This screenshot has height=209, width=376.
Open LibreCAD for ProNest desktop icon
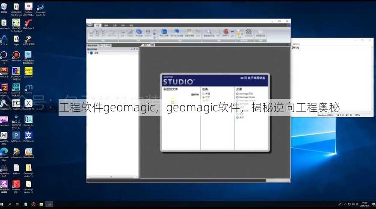[16, 25]
